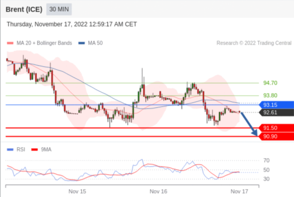The height and width of the screenshot is (197, 294).
Task: Click the green 94.70 resistance level label
Action: tap(270, 83)
